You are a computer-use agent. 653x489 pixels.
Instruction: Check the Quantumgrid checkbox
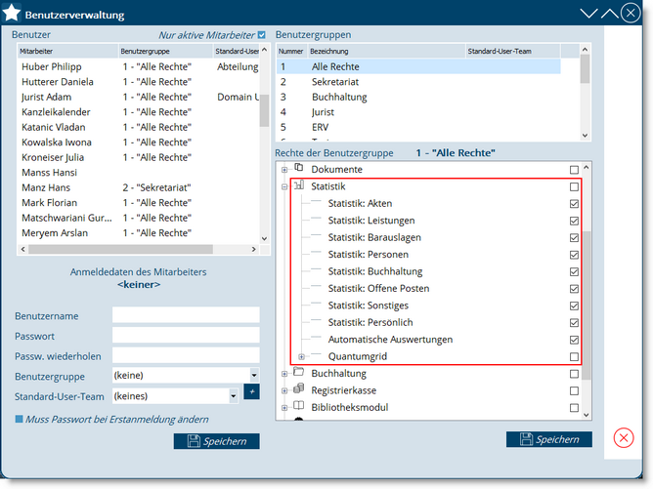(574, 357)
